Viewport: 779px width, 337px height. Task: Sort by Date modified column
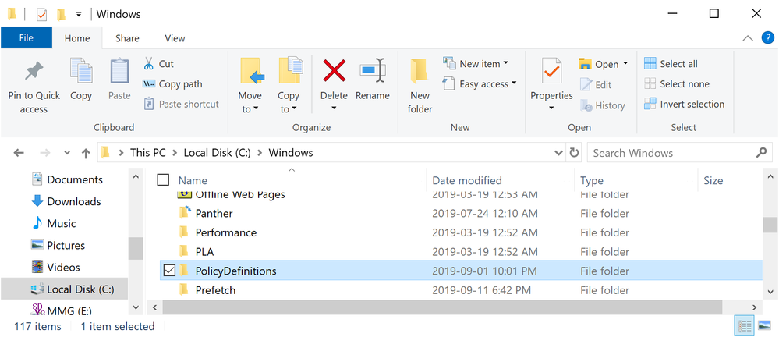(467, 180)
